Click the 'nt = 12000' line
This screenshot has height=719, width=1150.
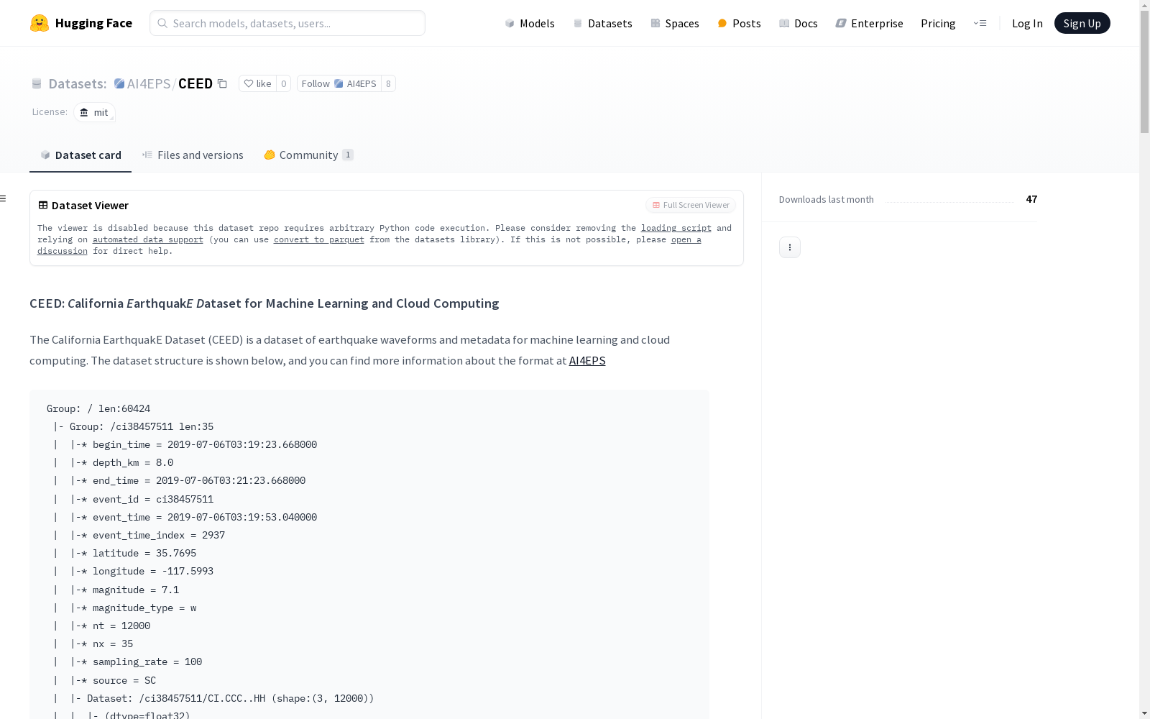(121, 626)
